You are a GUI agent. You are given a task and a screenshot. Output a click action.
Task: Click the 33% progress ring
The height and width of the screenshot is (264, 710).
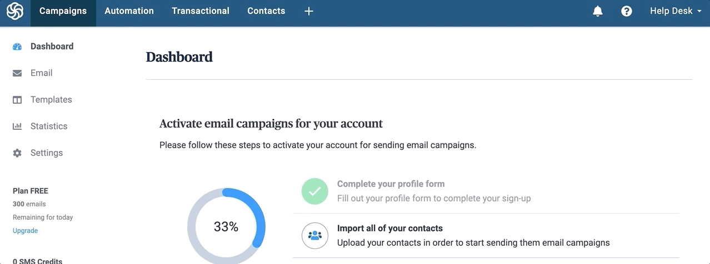point(226,227)
